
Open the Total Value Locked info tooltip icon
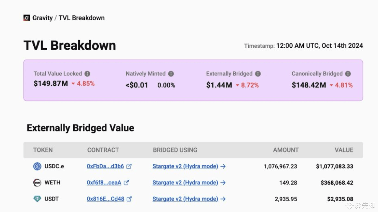[87, 74]
